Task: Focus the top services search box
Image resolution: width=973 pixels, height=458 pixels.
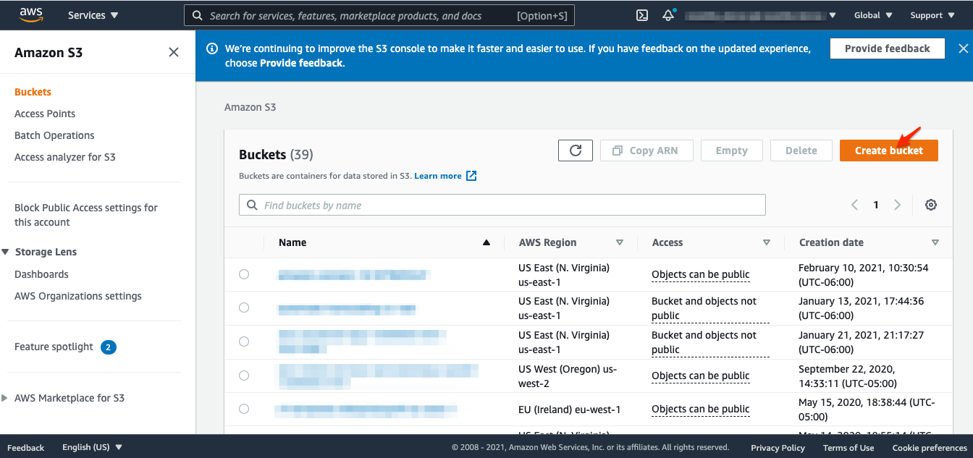Action: tap(380, 15)
